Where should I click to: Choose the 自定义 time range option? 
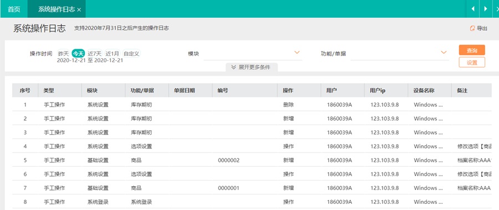point(131,53)
